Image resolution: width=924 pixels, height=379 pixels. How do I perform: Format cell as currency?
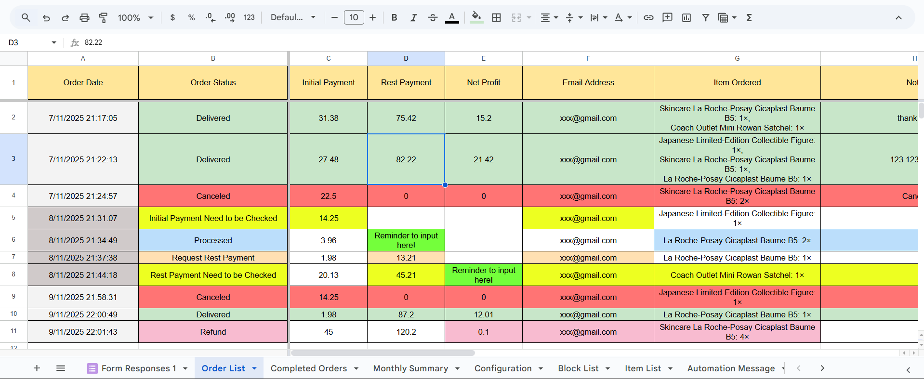[x=172, y=18]
